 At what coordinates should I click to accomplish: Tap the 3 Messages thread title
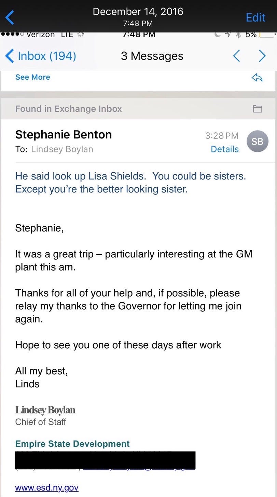(x=152, y=56)
